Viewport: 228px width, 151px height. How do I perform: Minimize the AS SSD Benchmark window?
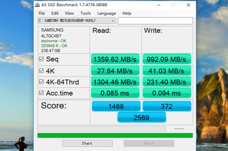pyautogui.click(x=159, y=5)
